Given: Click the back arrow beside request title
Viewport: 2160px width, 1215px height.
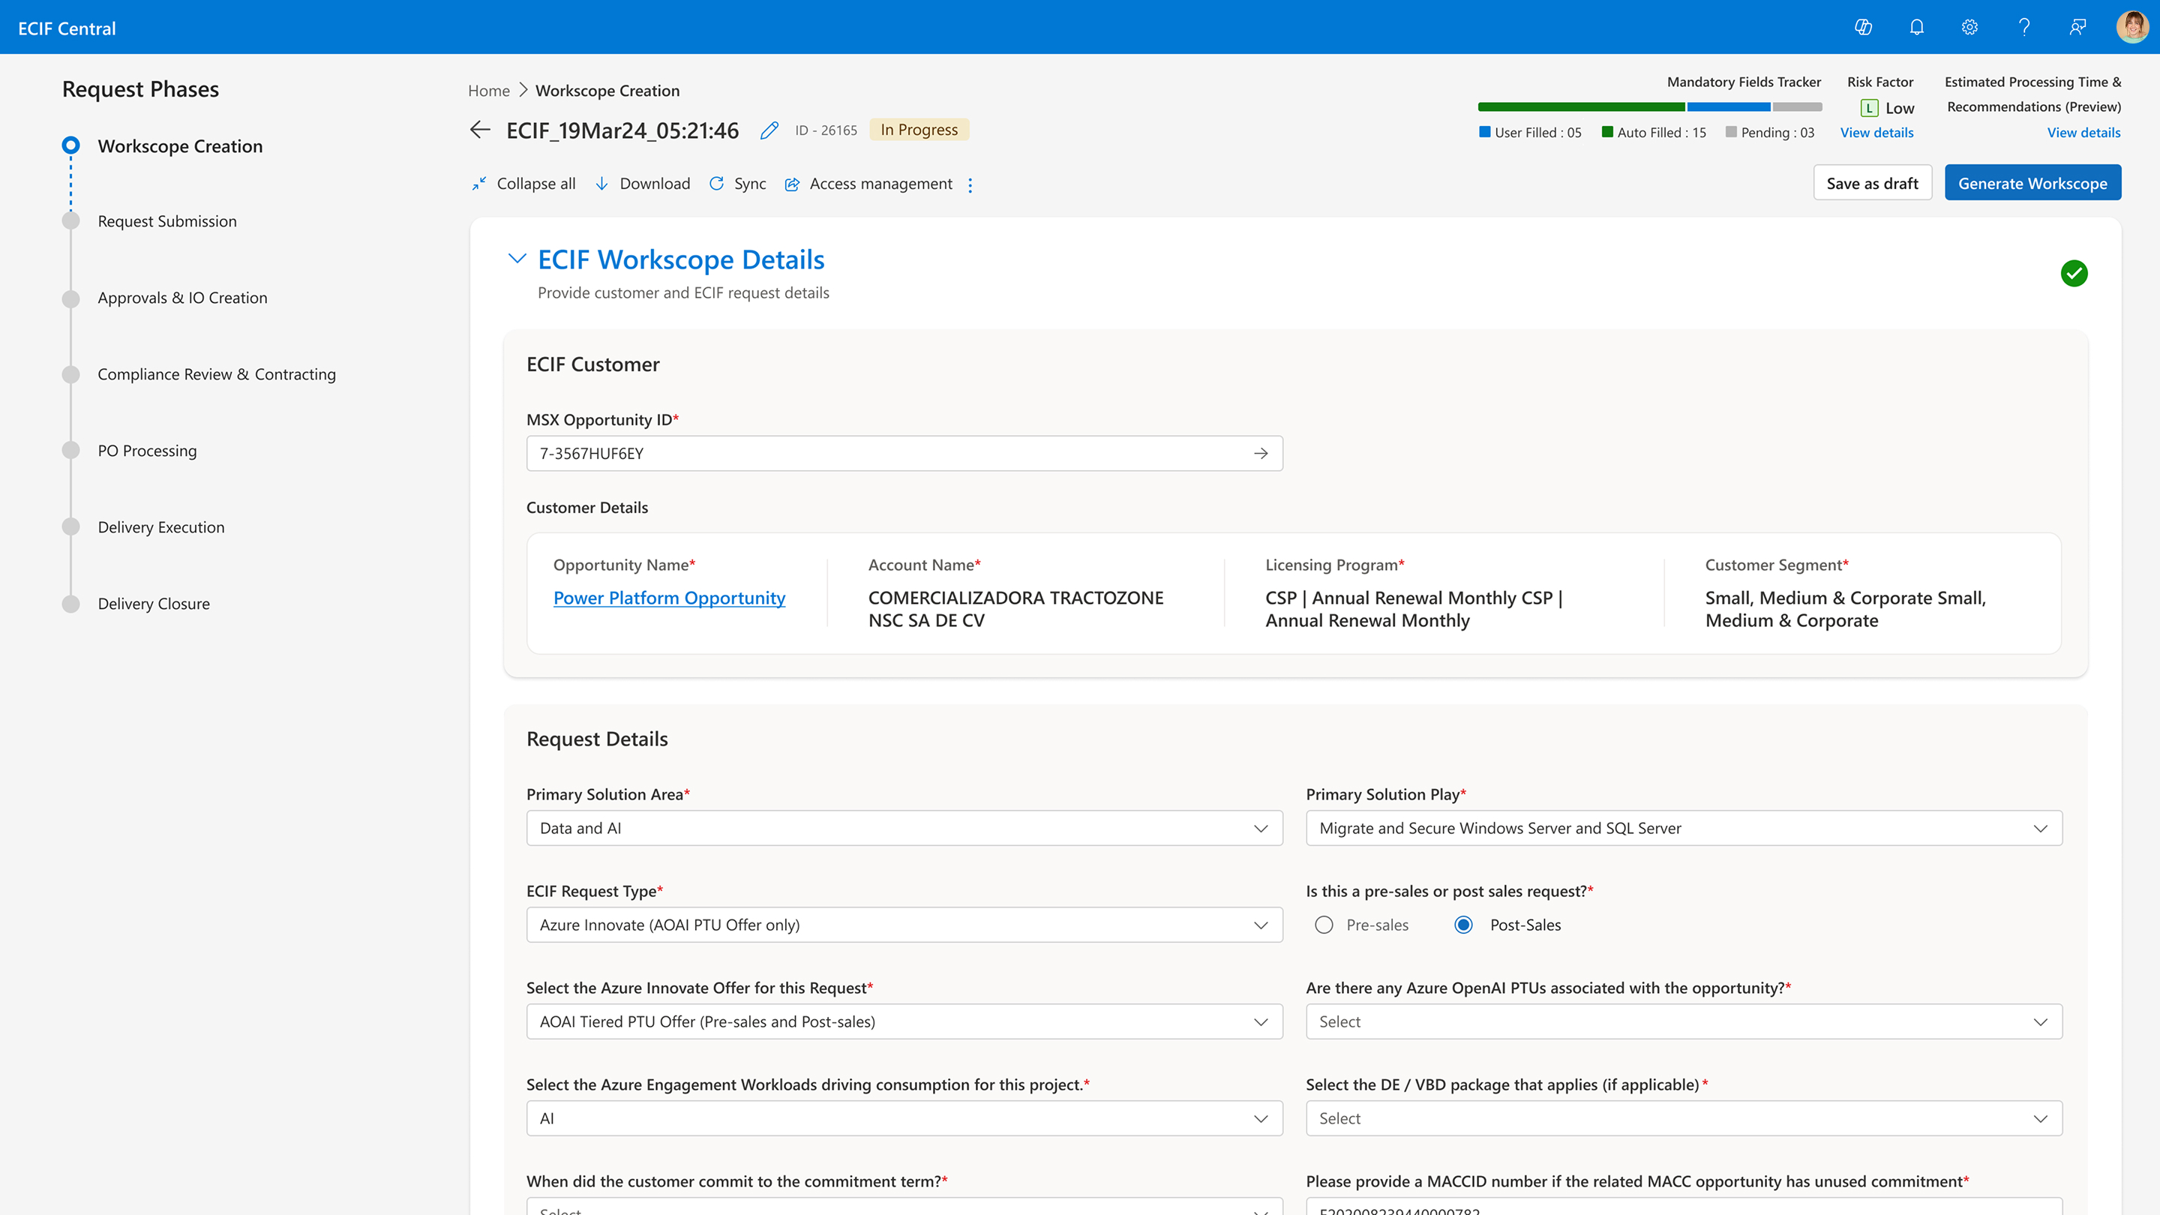Looking at the screenshot, I should 480,130.
